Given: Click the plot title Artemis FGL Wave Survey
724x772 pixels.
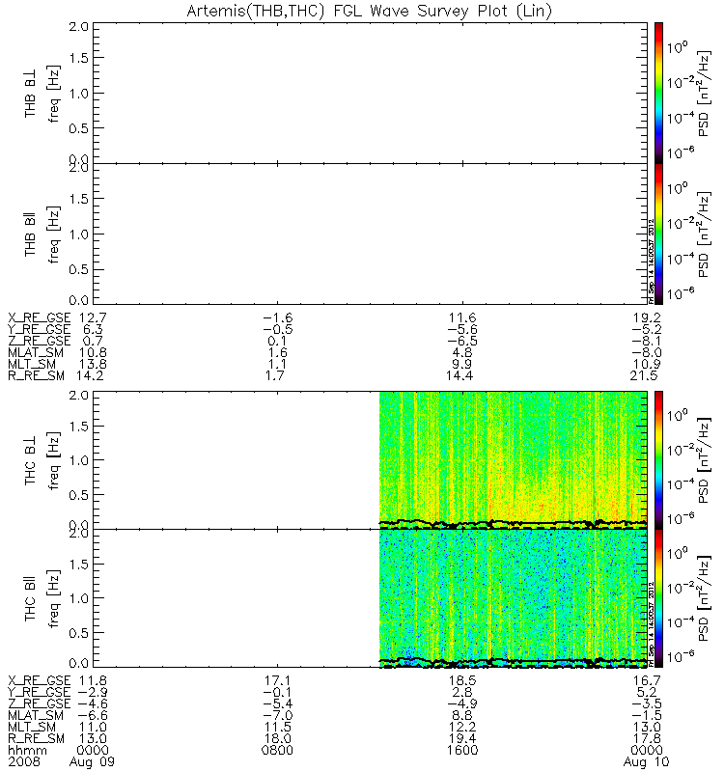Looking at the screenshot, I should click(369, 11).
